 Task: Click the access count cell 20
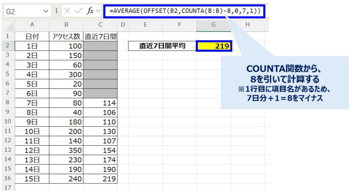(66, 84)
